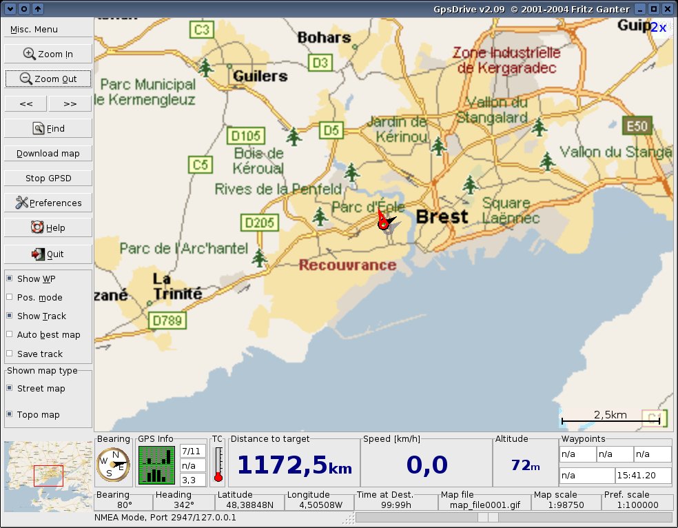Click the Recouvrance label on map

tap(348, 265)
